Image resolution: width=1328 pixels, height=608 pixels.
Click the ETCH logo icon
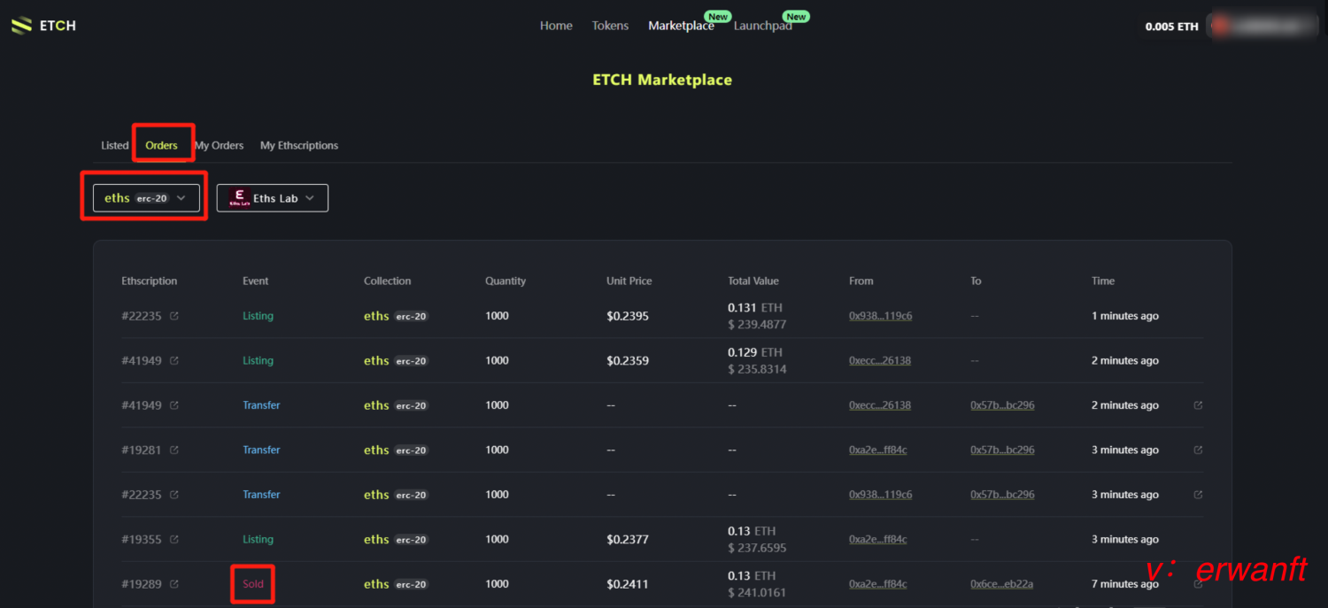click(x=21, y=26)
